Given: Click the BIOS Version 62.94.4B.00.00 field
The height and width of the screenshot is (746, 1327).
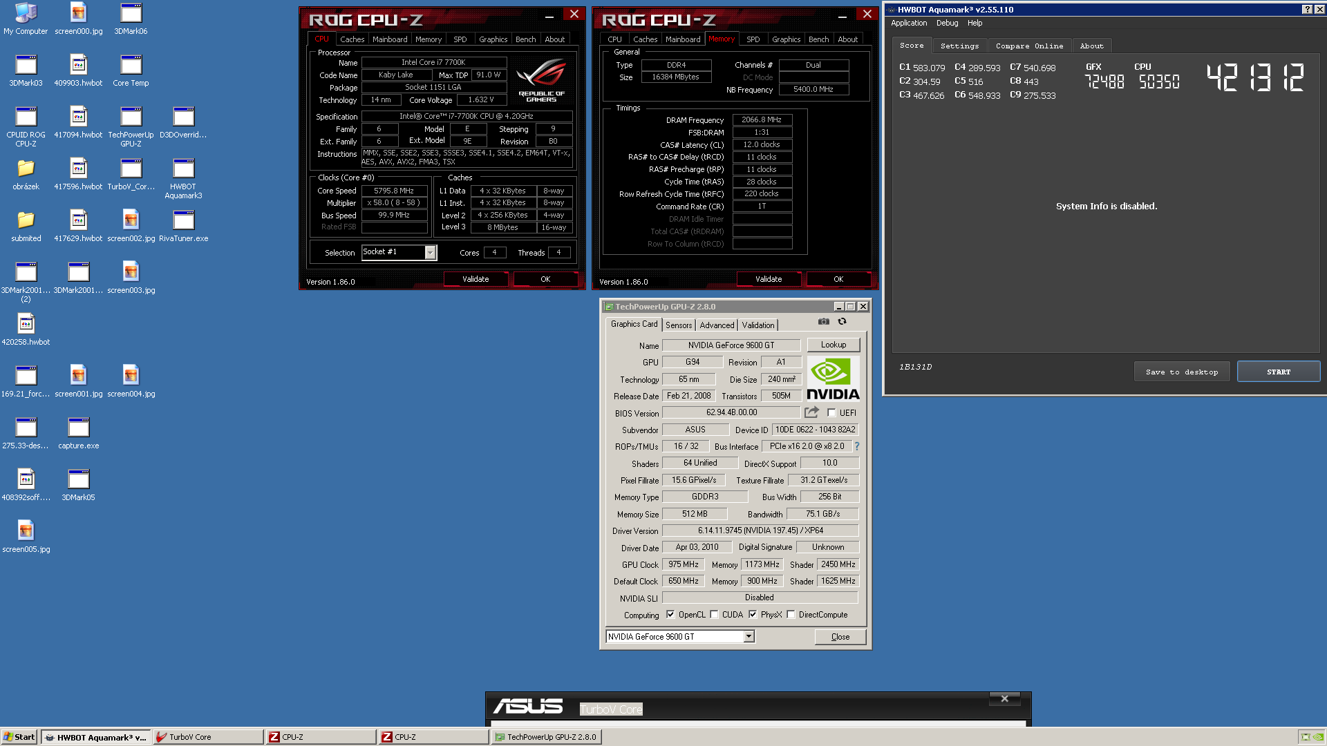Looking at the screenshot, I should tap(731, 412).
